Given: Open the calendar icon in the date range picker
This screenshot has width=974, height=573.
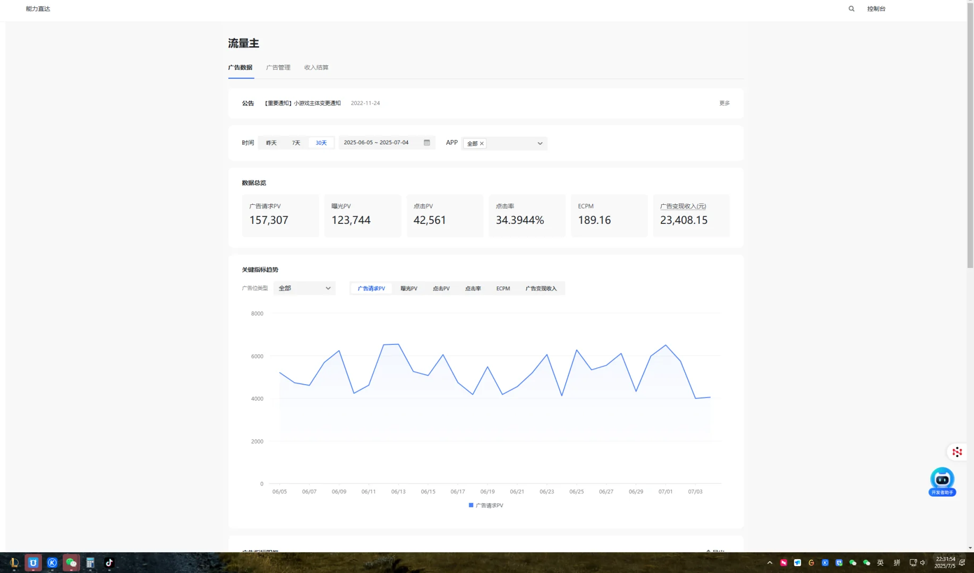Looking at the screenshot, I should click(426, 142).
